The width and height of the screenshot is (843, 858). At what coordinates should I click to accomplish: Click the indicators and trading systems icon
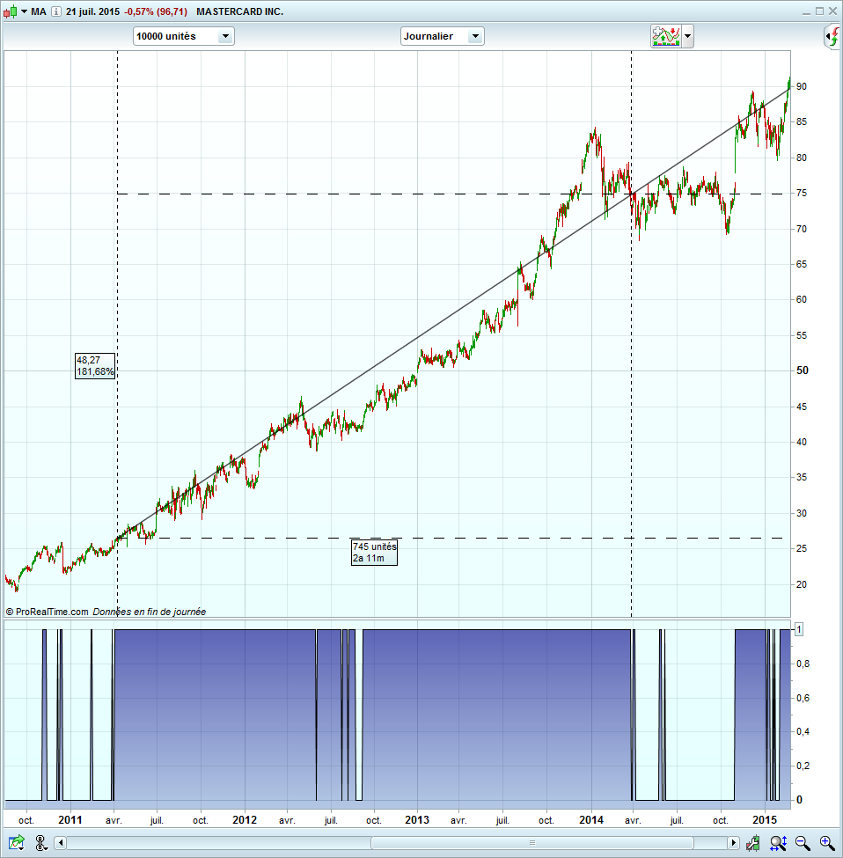click(x=665, y=36)
